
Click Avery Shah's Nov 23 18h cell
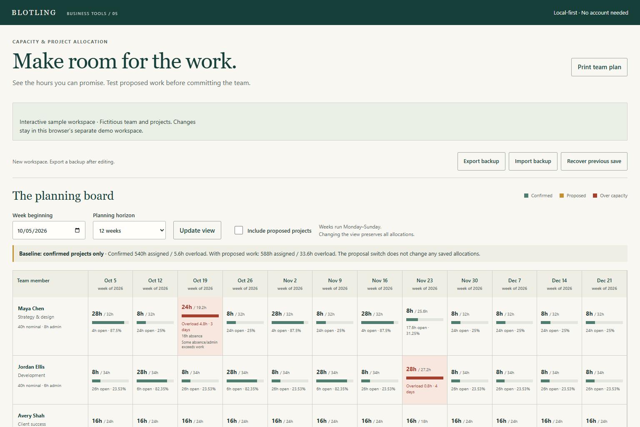point(425,416)
